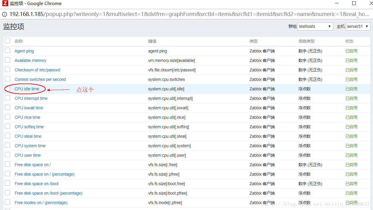Click the 状态 column header
Screen dimensions: 373x210
tap(349, 41)
